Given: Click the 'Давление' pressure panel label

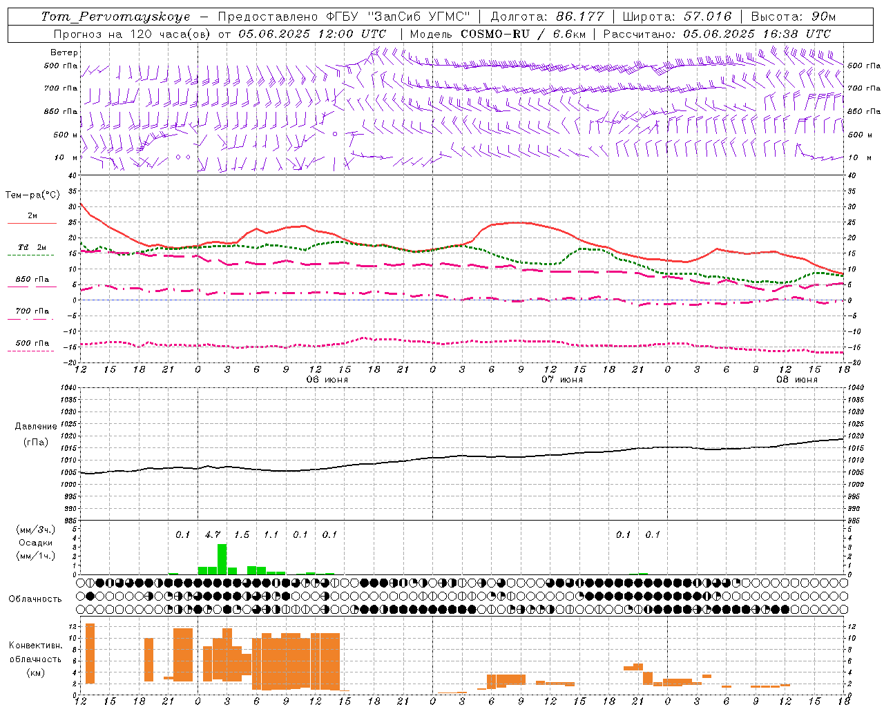Looking at the screenshot, I should pos(36,427).
